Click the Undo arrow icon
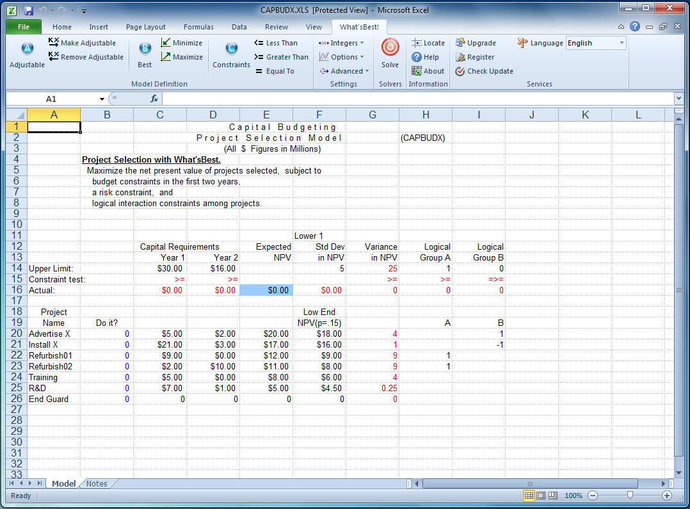Screen dimensions: 690x509 click(43, 10)
